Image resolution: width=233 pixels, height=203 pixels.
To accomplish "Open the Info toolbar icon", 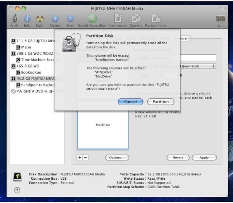I will click(27, 19).
